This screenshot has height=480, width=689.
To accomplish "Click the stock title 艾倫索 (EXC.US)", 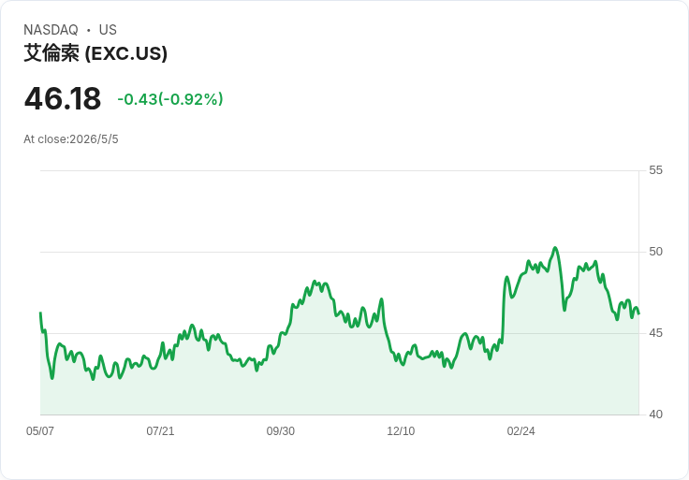I will pyautogui.click(x=95, y=53).
